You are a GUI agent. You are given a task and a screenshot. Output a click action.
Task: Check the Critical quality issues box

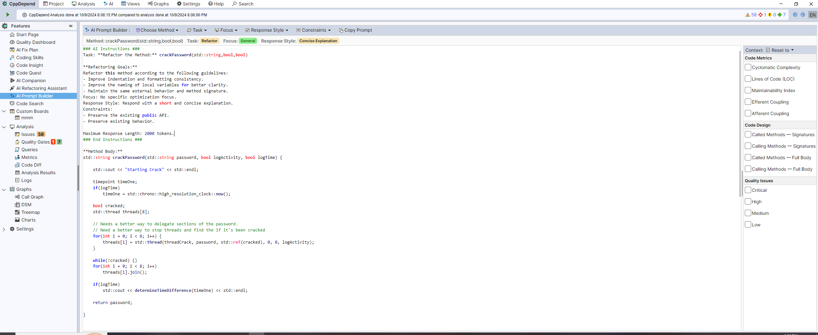[748, 190]
